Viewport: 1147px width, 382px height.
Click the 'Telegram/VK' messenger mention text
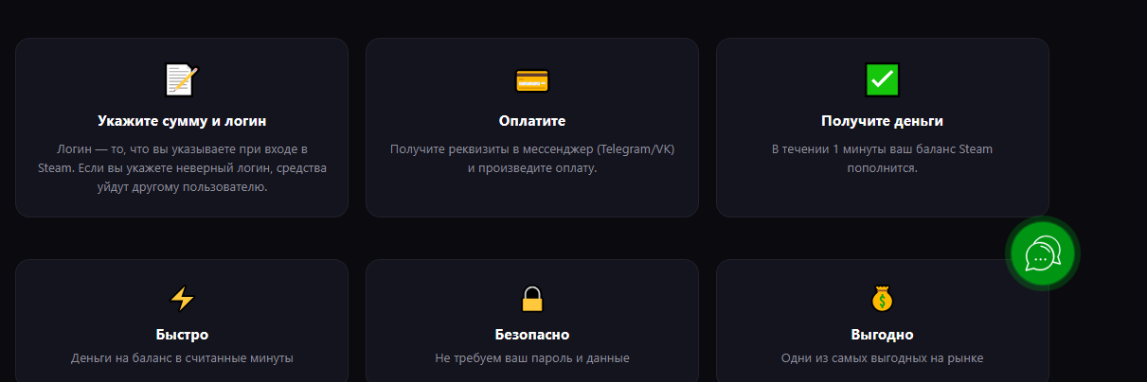tap(636, 149)
